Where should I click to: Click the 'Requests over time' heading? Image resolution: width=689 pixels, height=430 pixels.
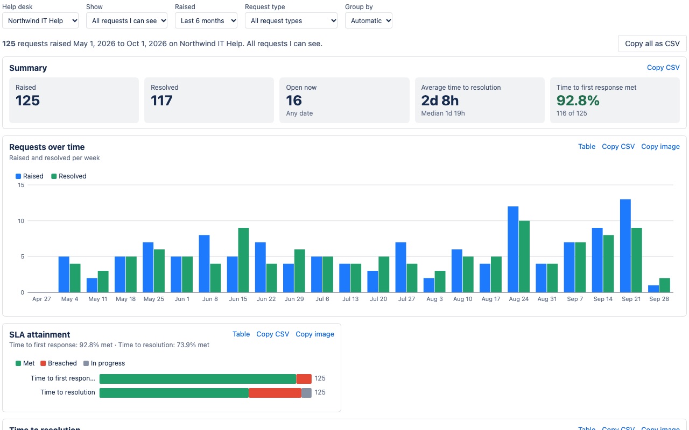(47, 147)
